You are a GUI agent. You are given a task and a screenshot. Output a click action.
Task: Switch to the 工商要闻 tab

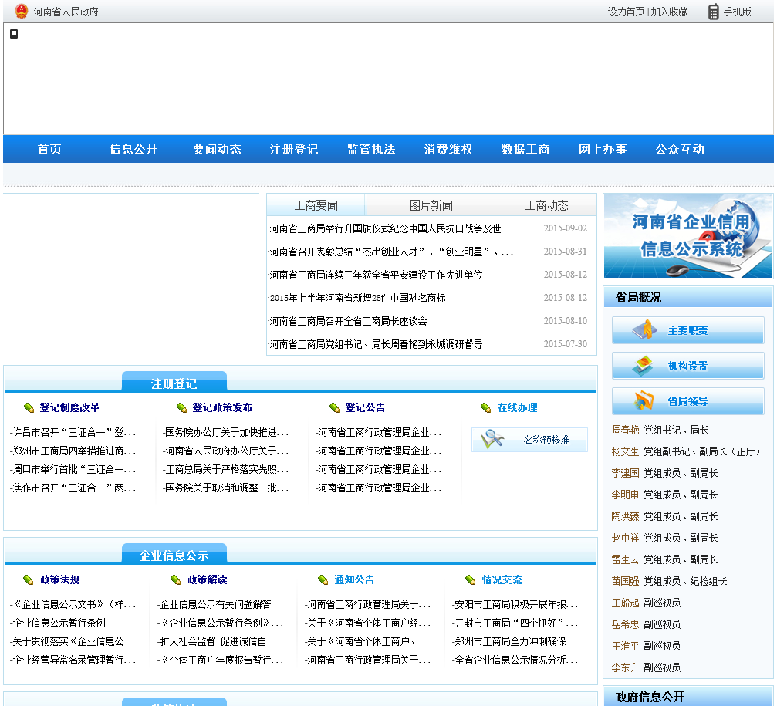pos(316,205)
